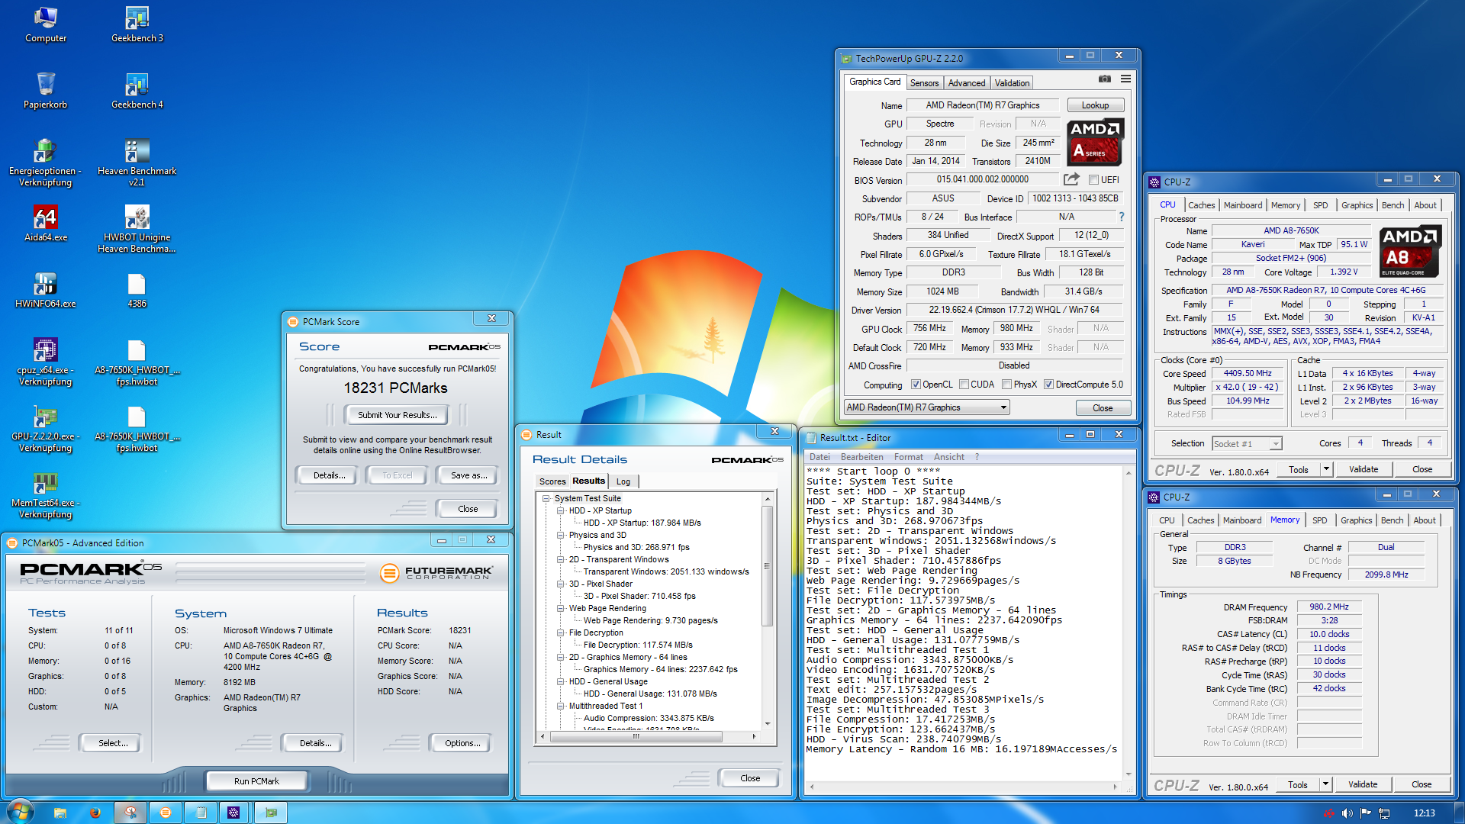Viewport: 1465px width, 824px height.
Task: Open the Socket #1 selection dropdown
Action: point(1246,443)
